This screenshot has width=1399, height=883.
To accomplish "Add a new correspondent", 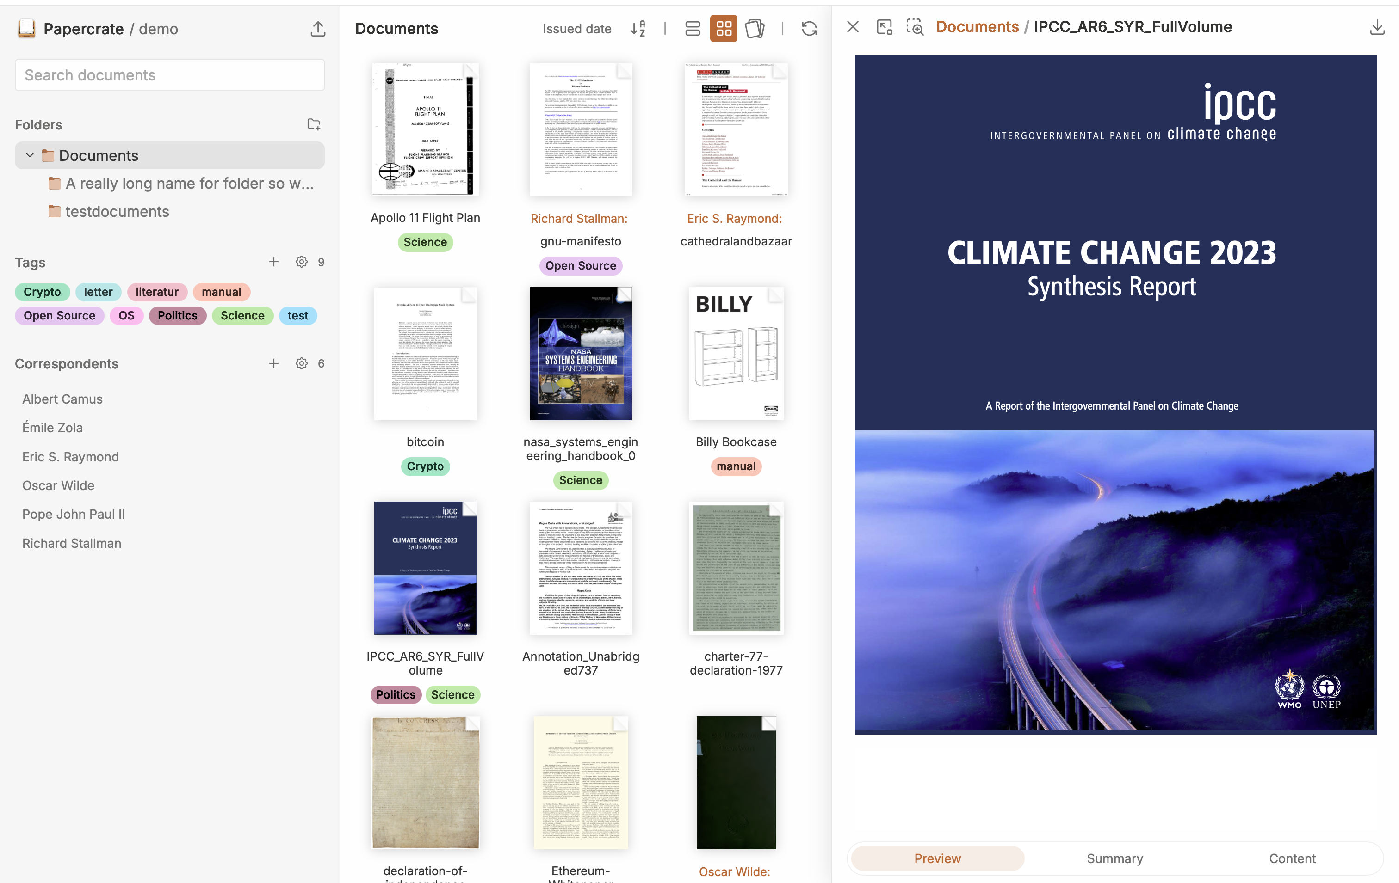I will point(273,363).
